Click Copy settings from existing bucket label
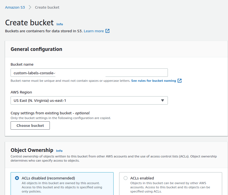 [50, 113]
